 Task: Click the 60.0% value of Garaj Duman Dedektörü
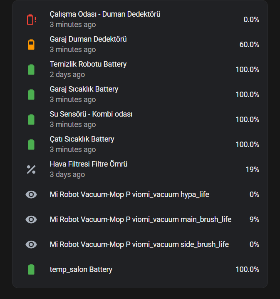(249, 45)
